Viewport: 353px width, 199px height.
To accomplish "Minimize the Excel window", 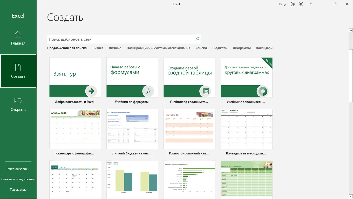I will click(x=323, y=4).
